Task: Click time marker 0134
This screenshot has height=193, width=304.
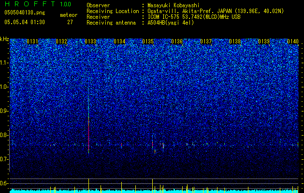Action: pyautogui.click(x=119, y=41)
